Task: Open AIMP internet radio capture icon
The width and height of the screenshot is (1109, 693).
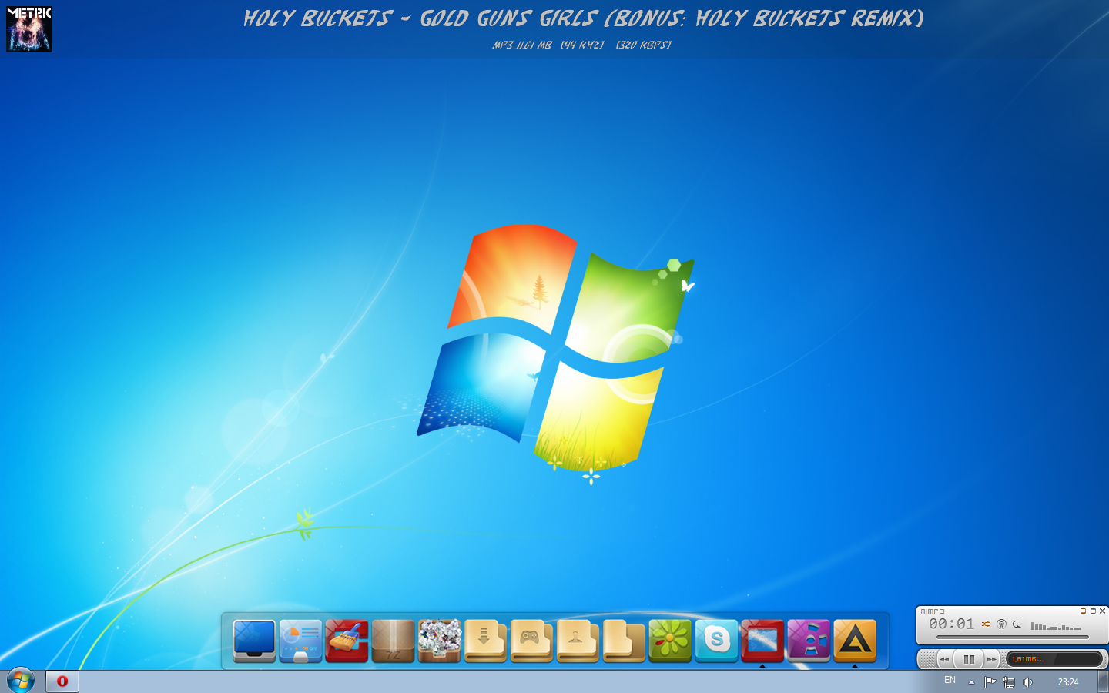Action: (1001, 624)
